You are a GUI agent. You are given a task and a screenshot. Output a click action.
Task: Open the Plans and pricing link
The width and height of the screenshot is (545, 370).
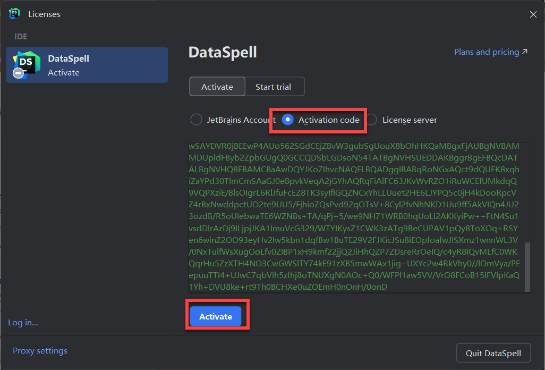(x=486, y=52)
